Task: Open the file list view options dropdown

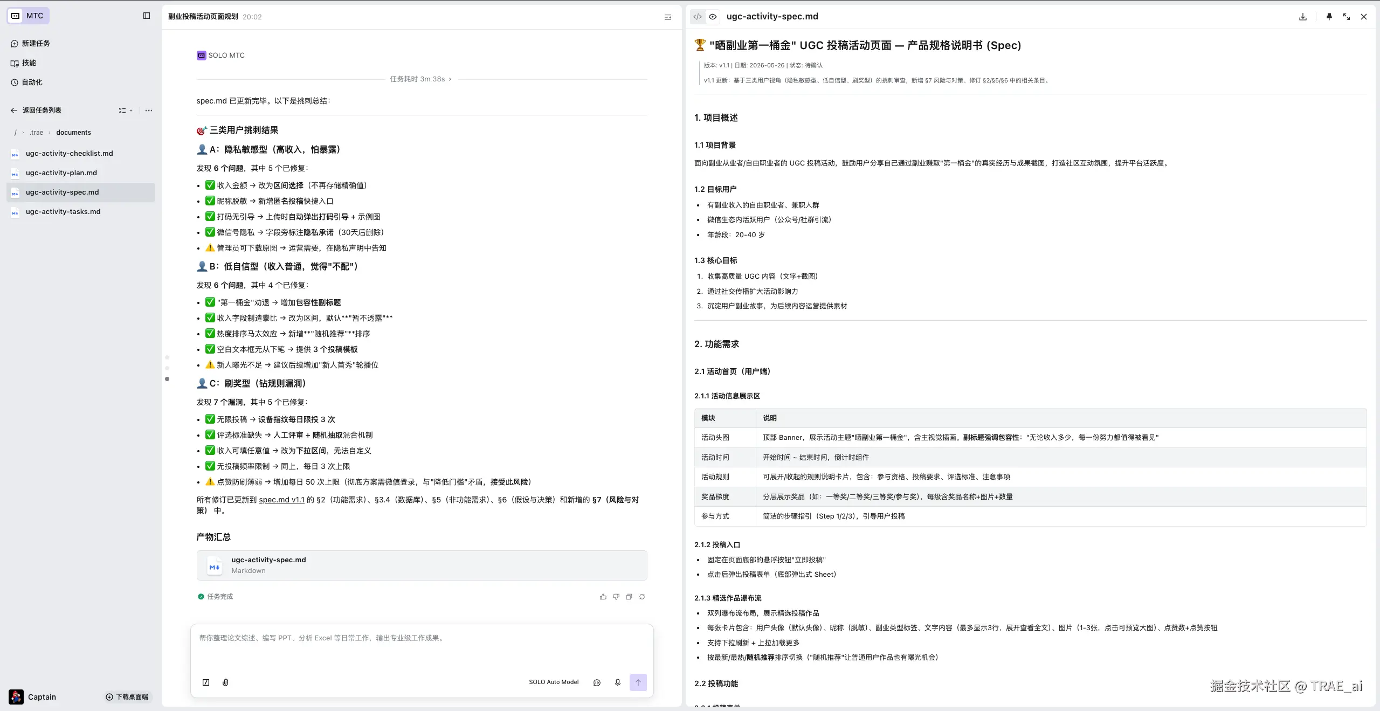Action: tap(126, 111)
